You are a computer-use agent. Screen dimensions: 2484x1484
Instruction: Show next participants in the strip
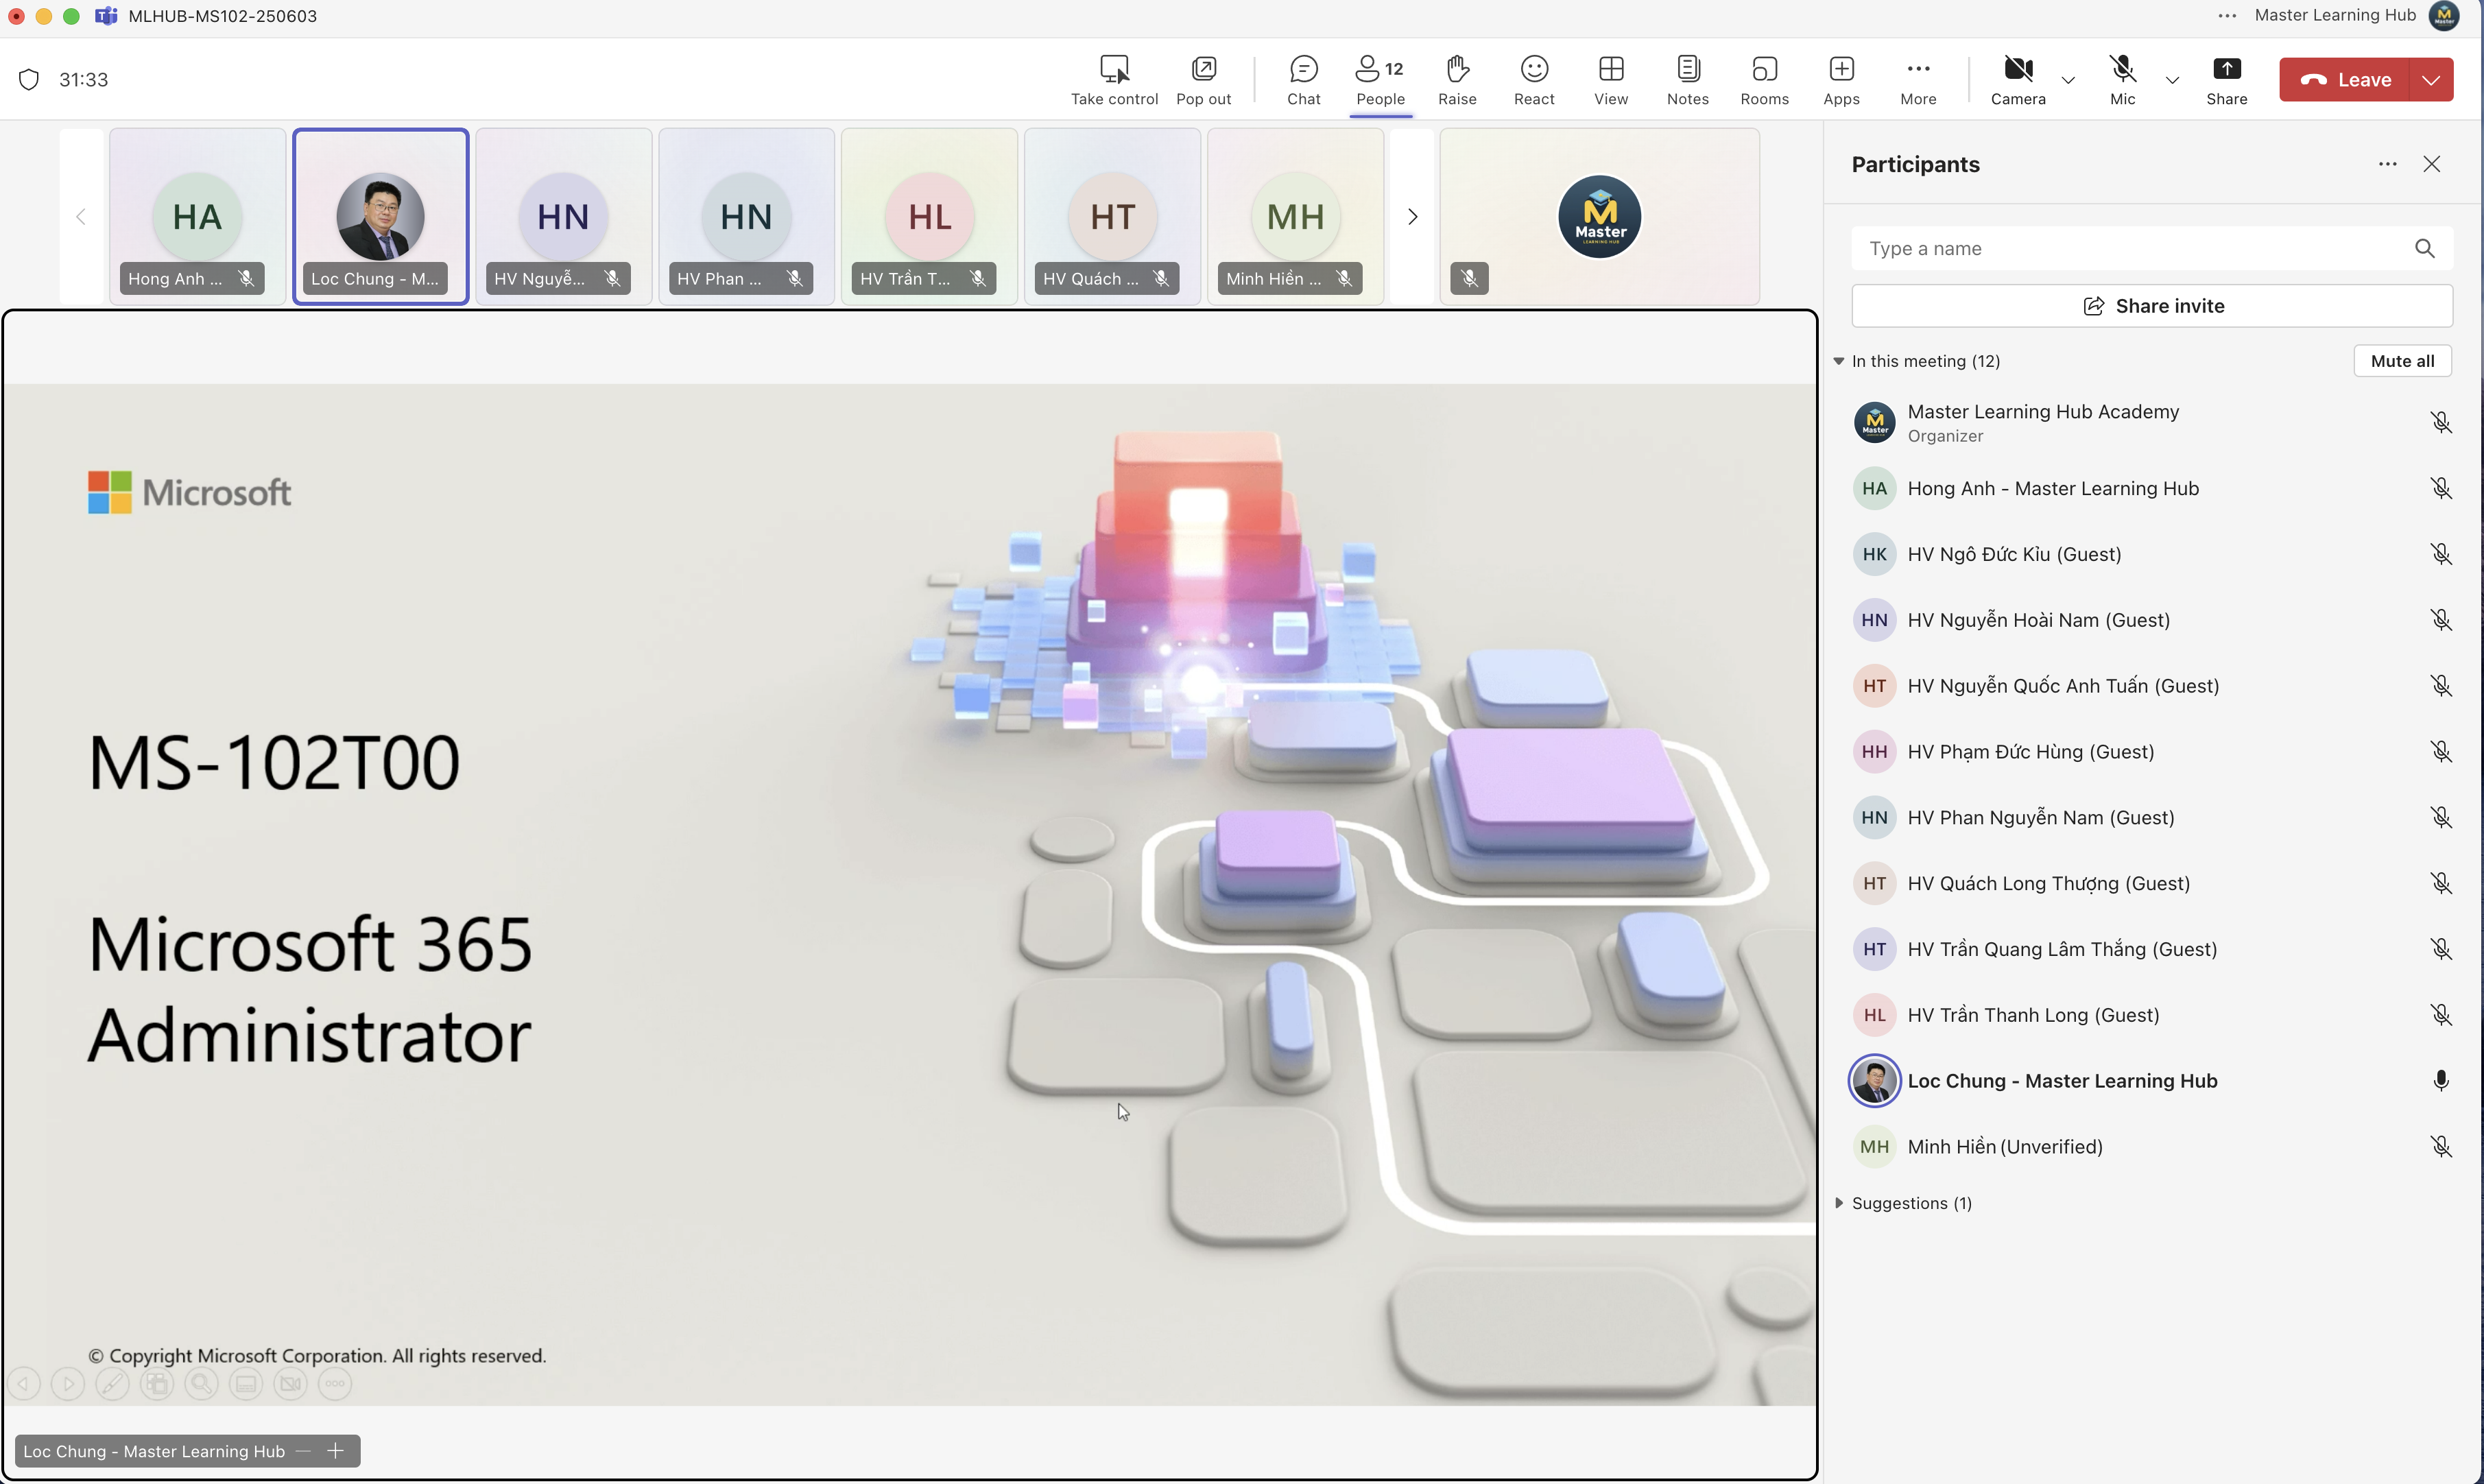pyautogui.click(x=1412, y=217)
